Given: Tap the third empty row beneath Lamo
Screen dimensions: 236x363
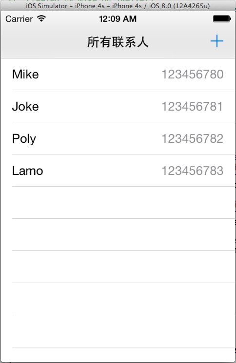Looking at the screenshot, I should [x=118, y=267].
